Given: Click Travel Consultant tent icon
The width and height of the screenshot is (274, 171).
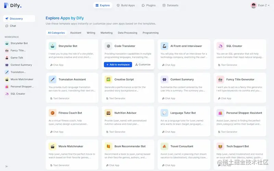Looking at the screenshot, I should point(164,146).
